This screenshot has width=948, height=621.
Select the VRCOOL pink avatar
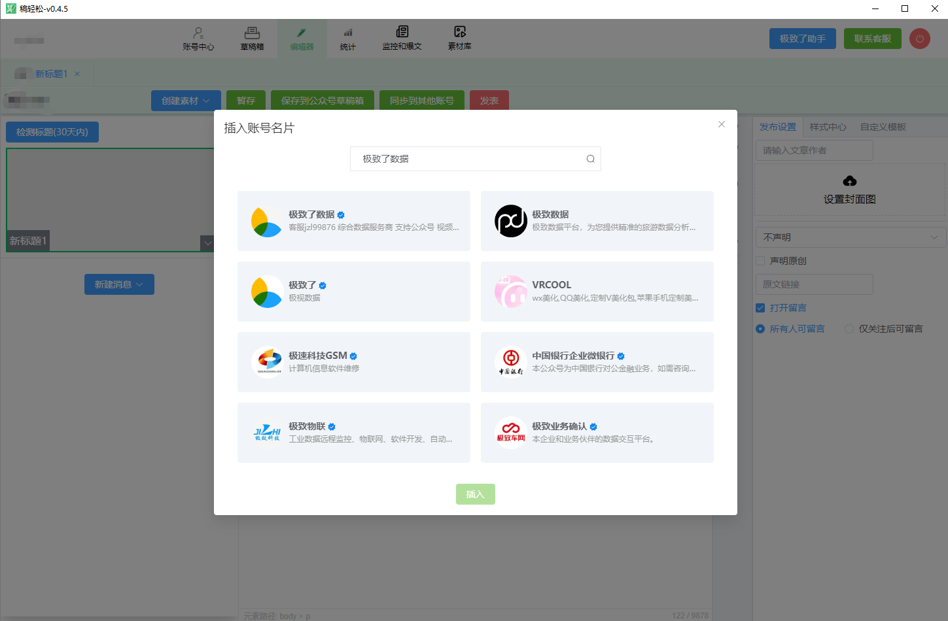pos(511,292)
